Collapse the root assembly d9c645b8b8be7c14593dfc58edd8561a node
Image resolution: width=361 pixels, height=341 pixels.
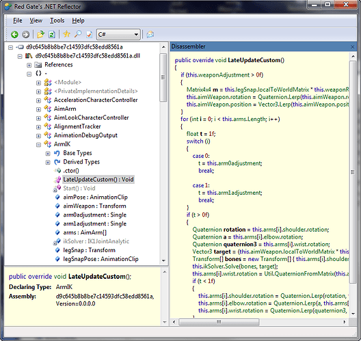(x=10, y=47)
